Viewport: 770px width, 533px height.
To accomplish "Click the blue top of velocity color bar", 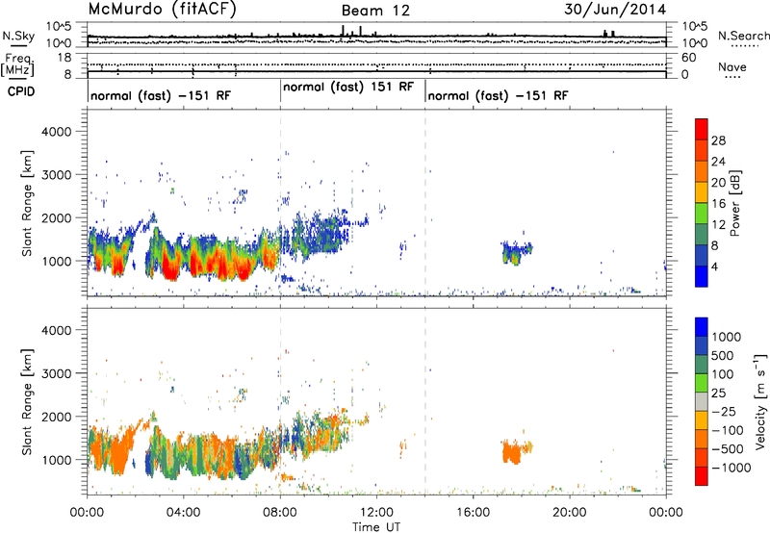I will (702, 327).
